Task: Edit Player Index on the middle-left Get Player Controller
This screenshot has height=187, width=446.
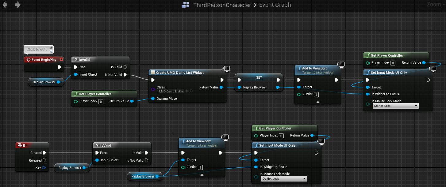Action: [101, 101]
